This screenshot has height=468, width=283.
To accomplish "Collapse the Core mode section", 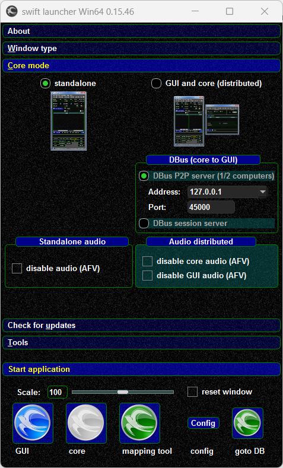I will click(141, 66).
